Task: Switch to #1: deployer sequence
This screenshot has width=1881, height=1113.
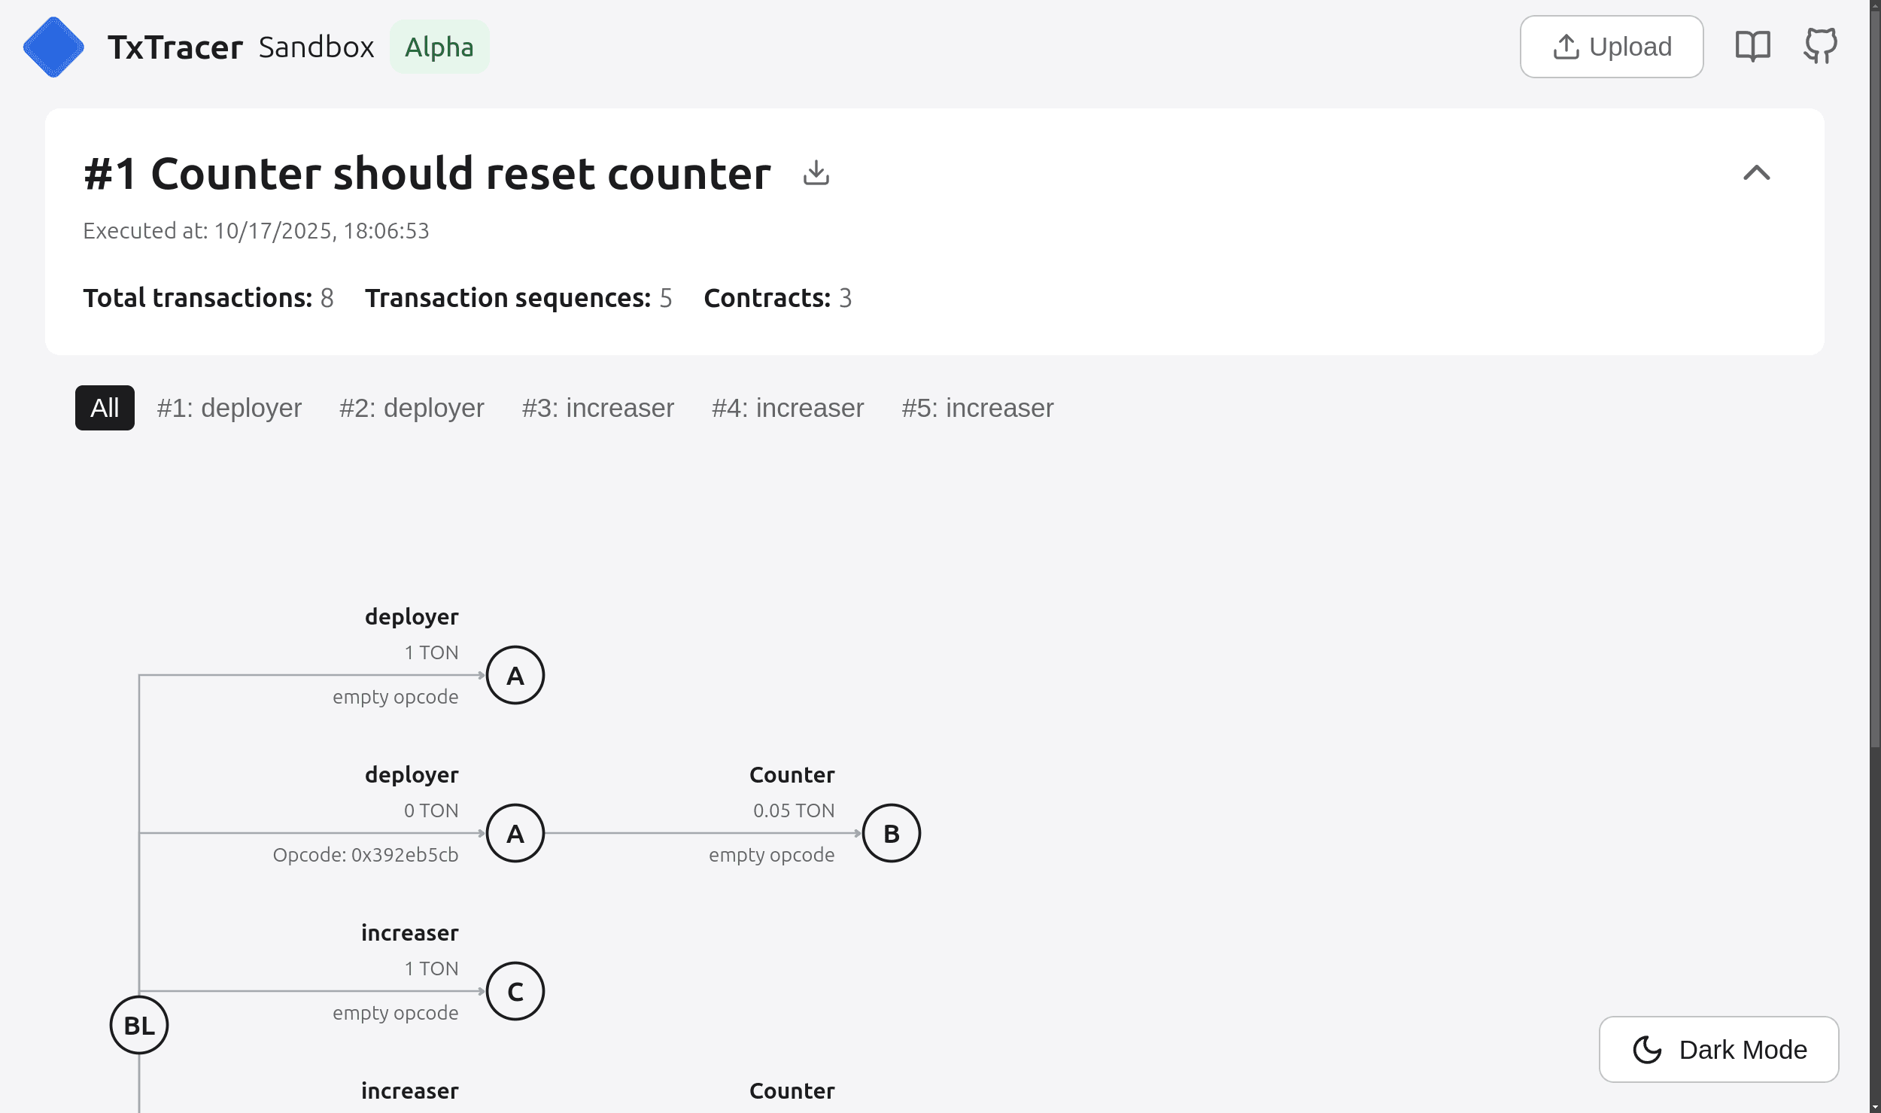Action: (229, 408)
